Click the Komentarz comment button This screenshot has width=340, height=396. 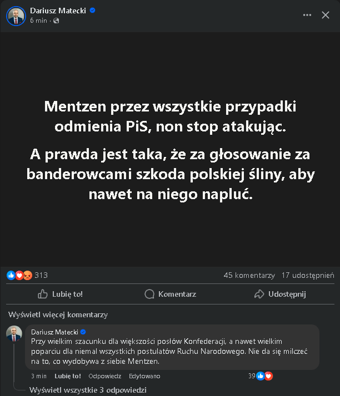(x=170, y=294)
